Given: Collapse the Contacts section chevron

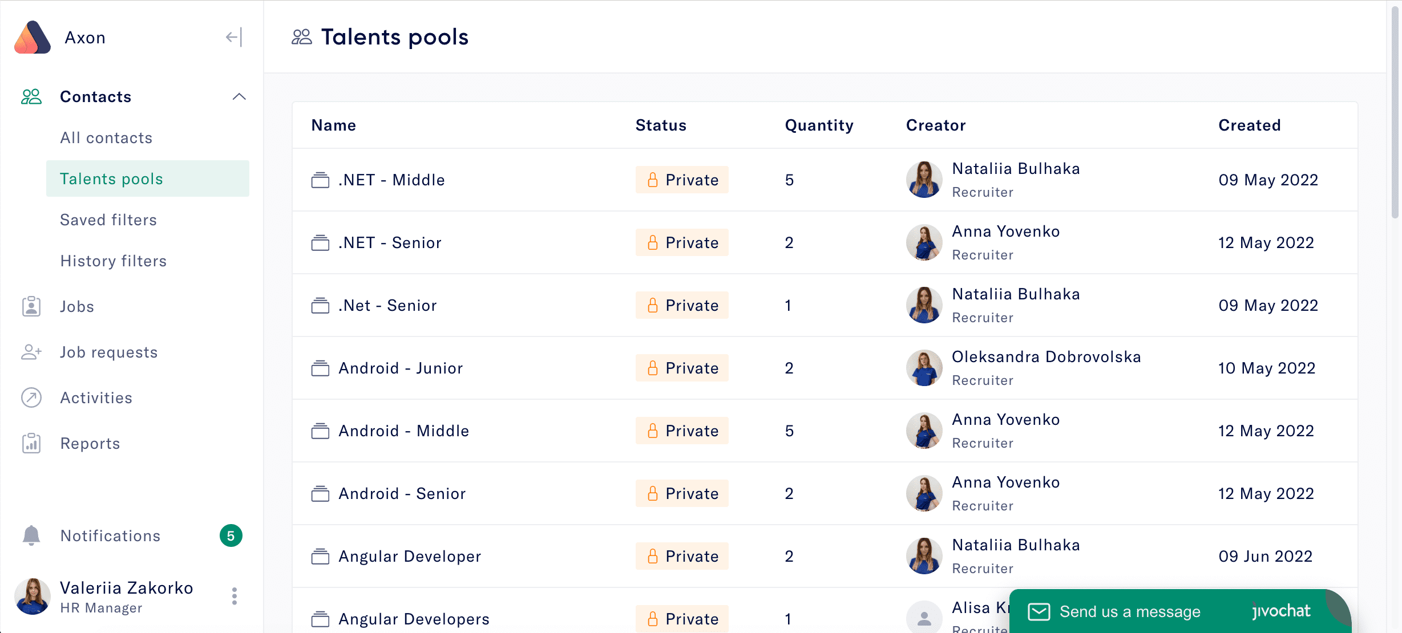Looking at the screenshot, I should point(239,96).
